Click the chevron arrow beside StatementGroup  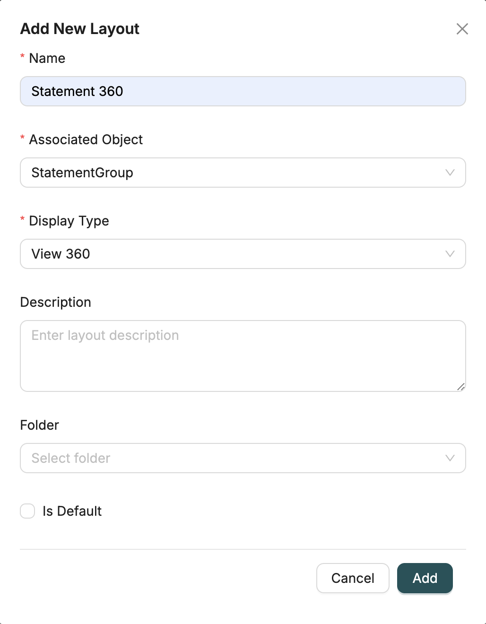[450, 173]
